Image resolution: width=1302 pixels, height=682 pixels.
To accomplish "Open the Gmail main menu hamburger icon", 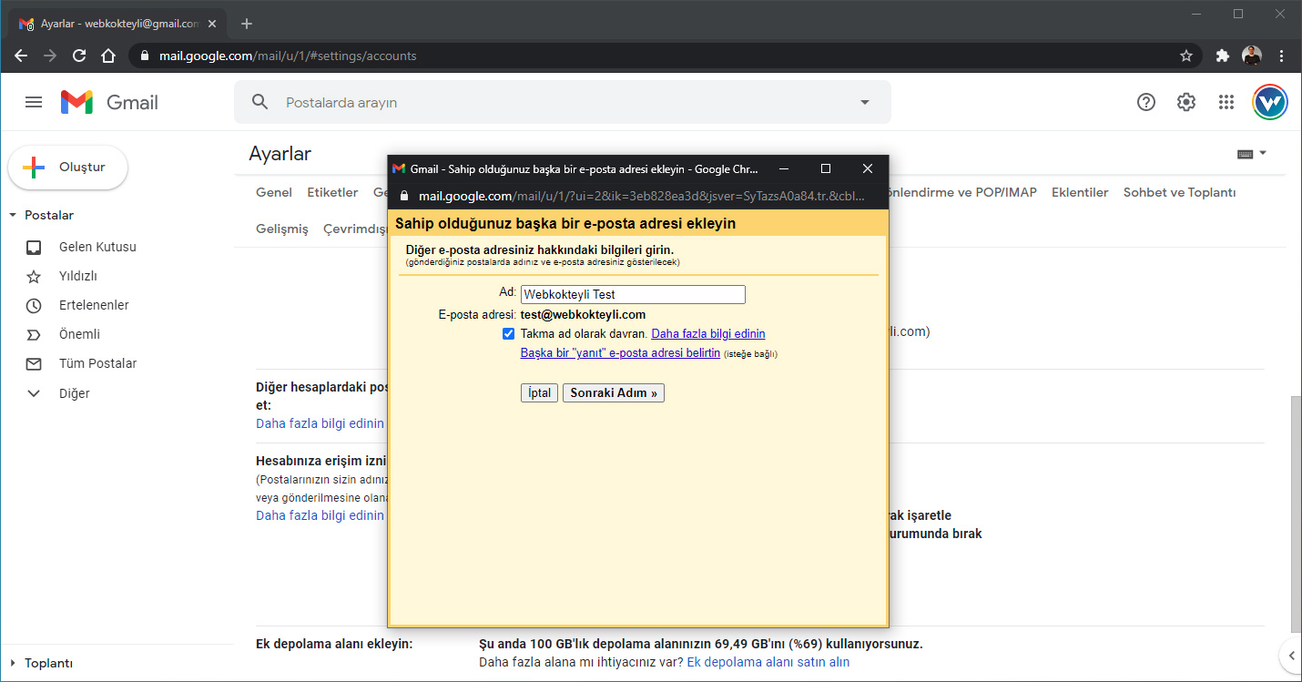I will [x=34, y=102].
